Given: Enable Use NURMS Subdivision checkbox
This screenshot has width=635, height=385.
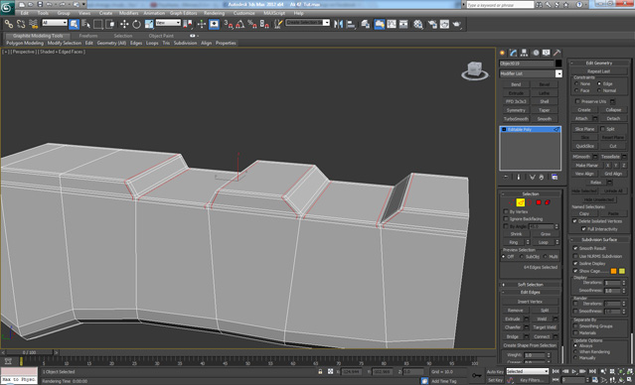Looking at the screenshot, I should click(x=575, y=256).
